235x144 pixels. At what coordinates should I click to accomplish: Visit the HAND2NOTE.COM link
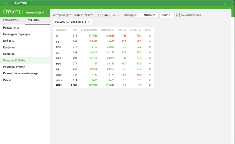(x=191, y=15)
